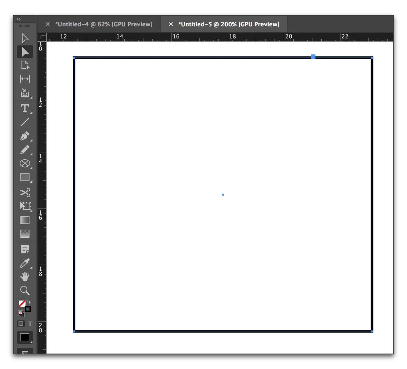
Task: Select the Gradient Swatch tool
Action: coord(25,220)
